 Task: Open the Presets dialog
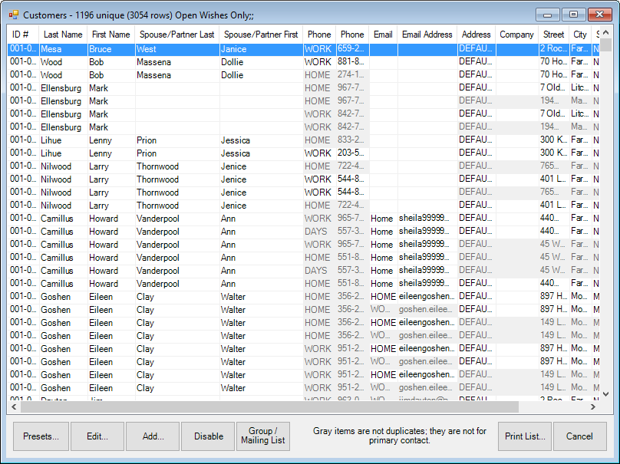tap(41, 436)
